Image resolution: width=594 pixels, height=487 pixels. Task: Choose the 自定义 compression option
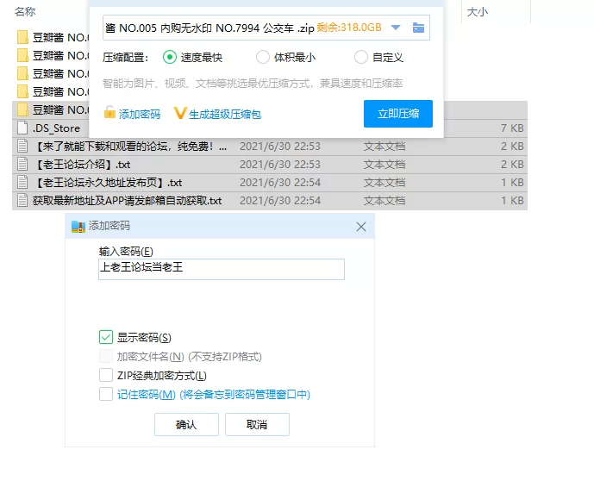click(361, 58)
